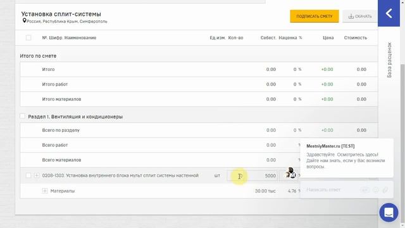This screenshot has width=405, height=228.
Task: Select the Итого материалов row label
Action: (x=61, y=99)
